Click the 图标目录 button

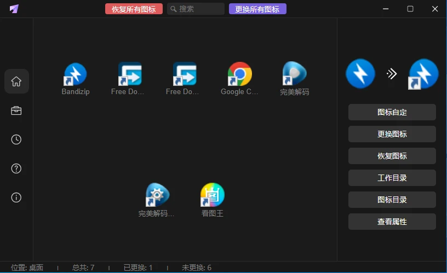click(x=392, y=200)
